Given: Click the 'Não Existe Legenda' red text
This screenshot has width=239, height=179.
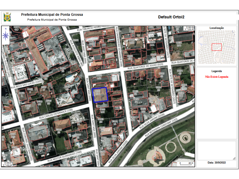Looking at the screenshot, I should [x=217, y=77].
